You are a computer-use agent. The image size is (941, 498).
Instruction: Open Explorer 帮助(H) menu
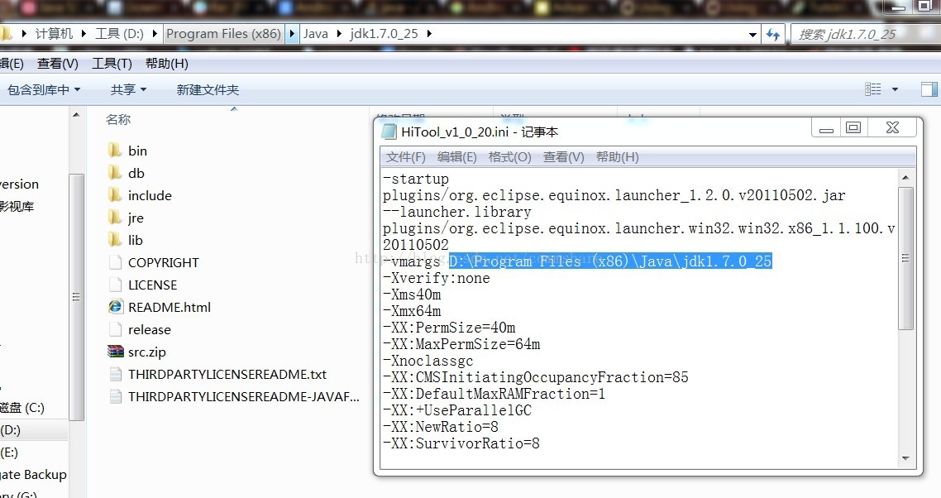pyautogui.click(x=167, y=64)
